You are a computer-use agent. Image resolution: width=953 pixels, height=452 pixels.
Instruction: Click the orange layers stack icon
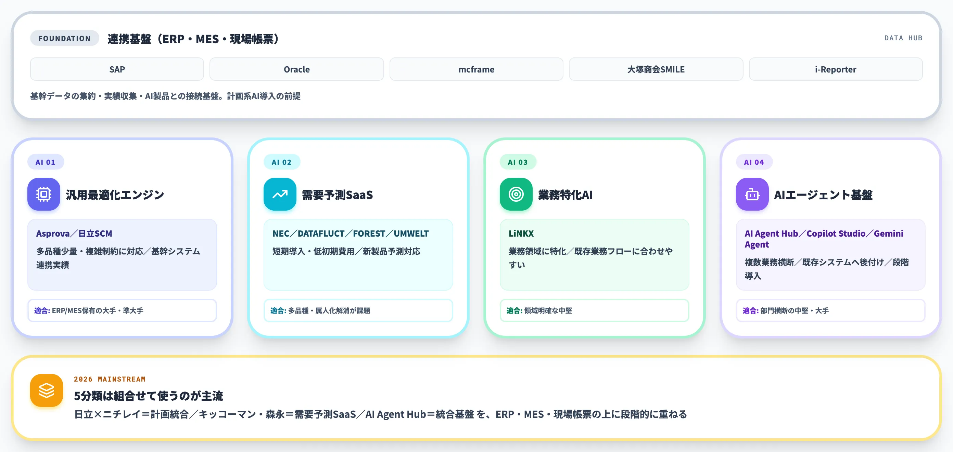tap(47, 390)
